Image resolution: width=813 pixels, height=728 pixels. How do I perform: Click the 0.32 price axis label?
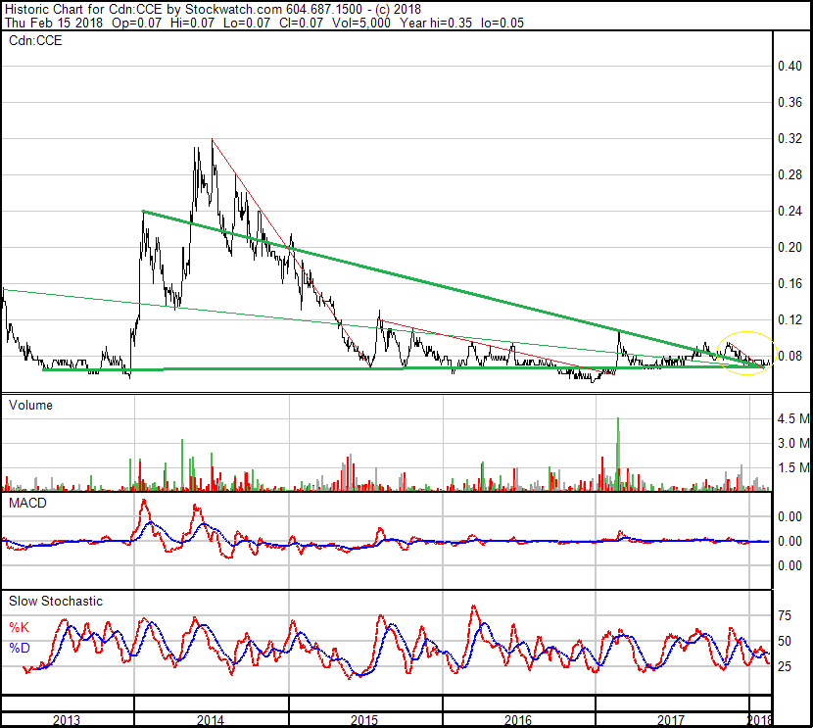(x=789, y=138)
